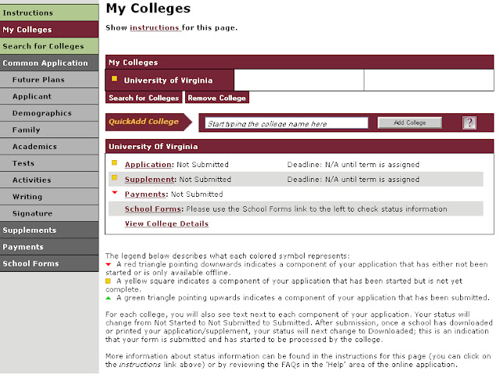Screen dimensions: 500x378
Task: Click yellow status square next to Supplement
Action: (x=114, y=179)
